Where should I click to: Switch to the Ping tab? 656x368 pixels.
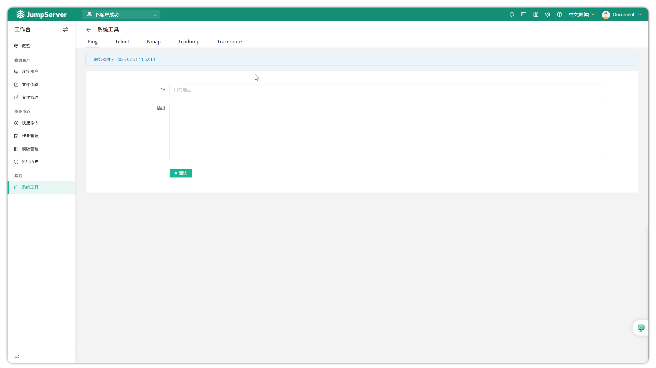pos(93,42)
